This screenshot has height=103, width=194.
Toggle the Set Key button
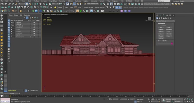tap(168, 102)
